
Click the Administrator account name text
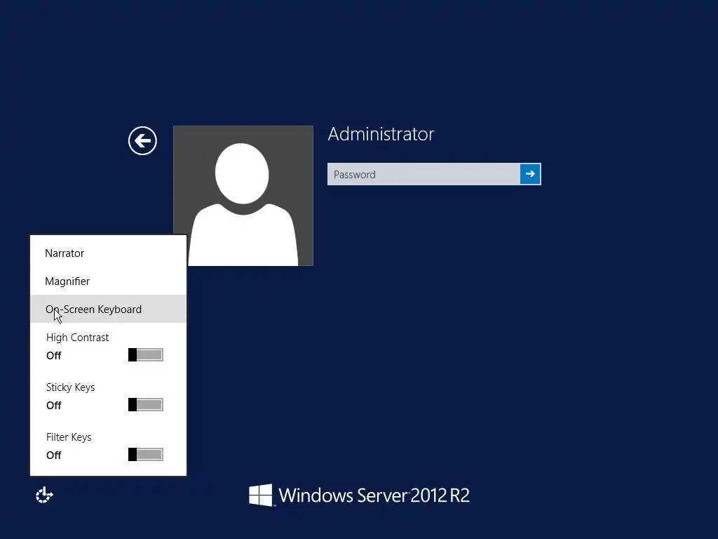tap(381, 134)
